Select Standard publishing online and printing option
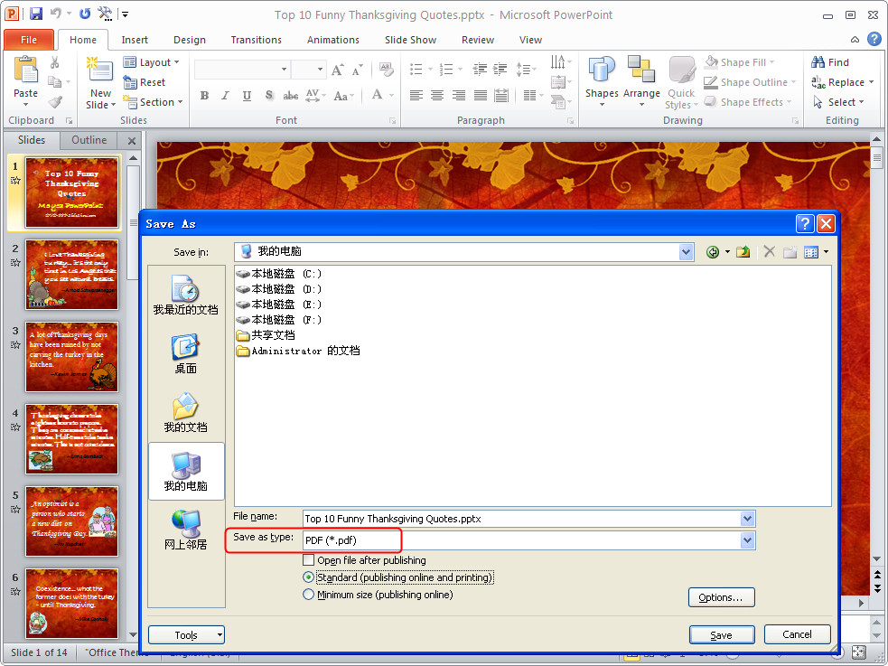 pos(309,577)
